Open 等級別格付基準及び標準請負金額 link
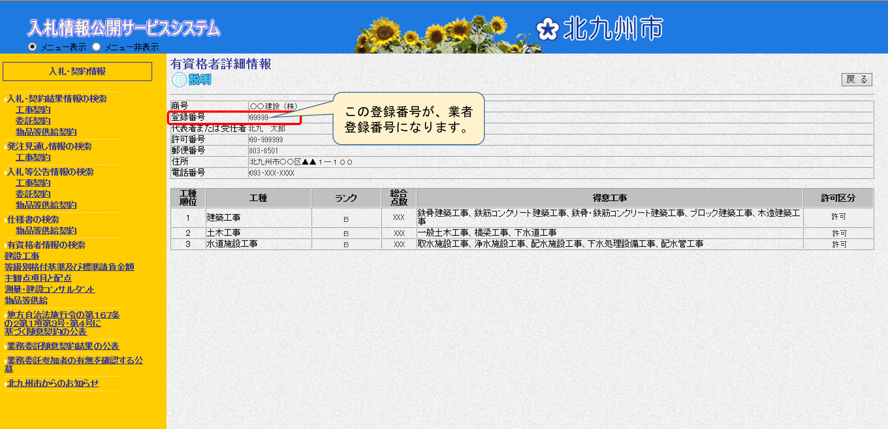This screenshot has width=888, height=429. tap(69, 267)
